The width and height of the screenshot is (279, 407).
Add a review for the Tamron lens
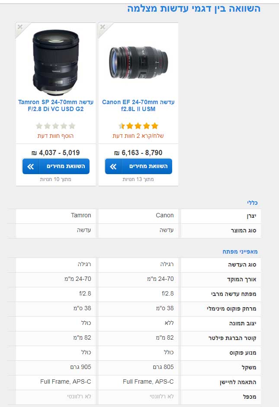[x=55, y=136]
